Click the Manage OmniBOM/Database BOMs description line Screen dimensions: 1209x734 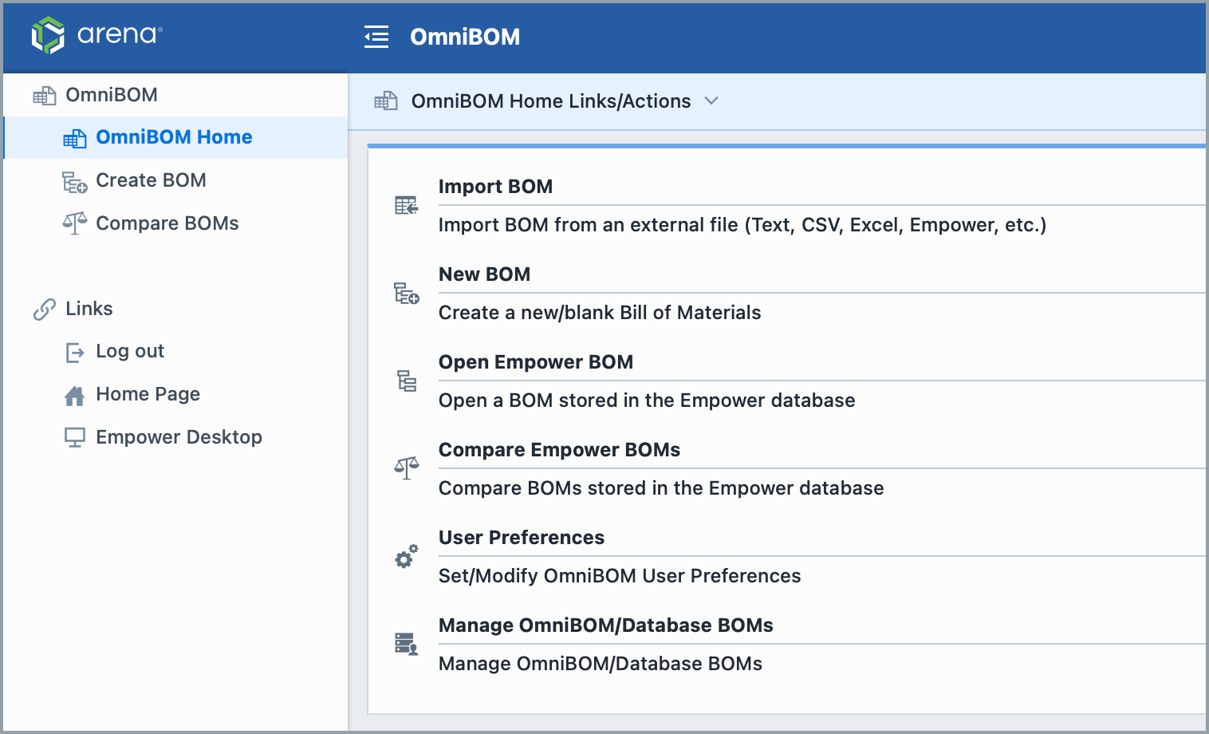[x=601, y=664]
